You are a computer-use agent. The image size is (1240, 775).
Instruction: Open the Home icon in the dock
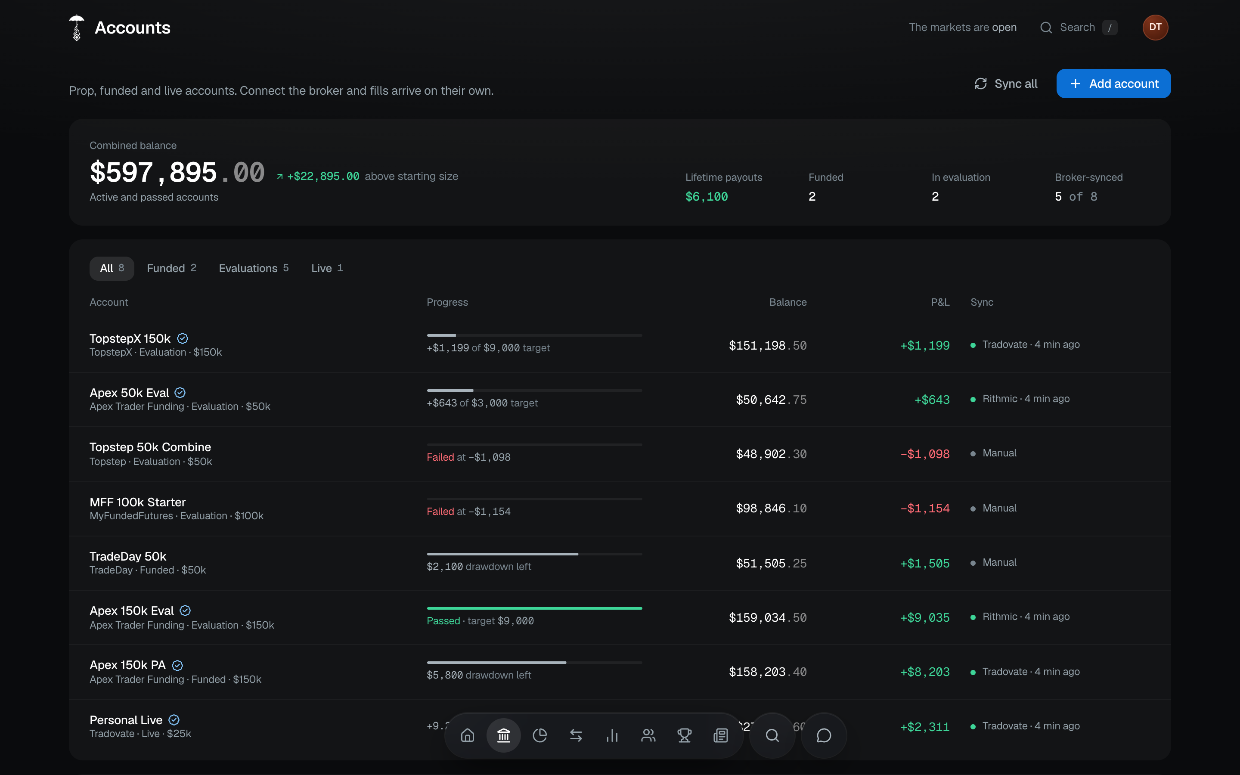[467, 735]
